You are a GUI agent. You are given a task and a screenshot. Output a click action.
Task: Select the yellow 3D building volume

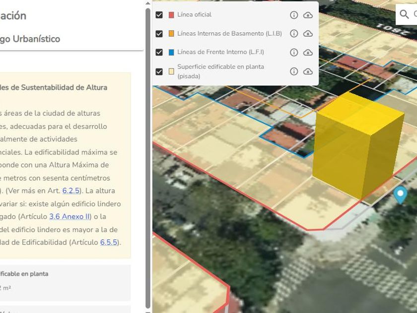pos(357,144)
